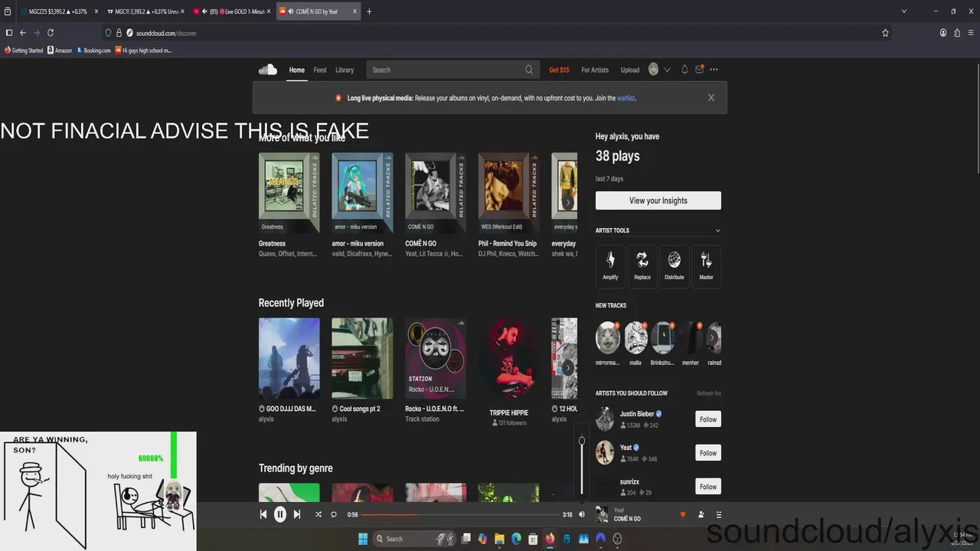Viewport: 980px width, 551px height.
Task: Reload the page
Action: 51,33
